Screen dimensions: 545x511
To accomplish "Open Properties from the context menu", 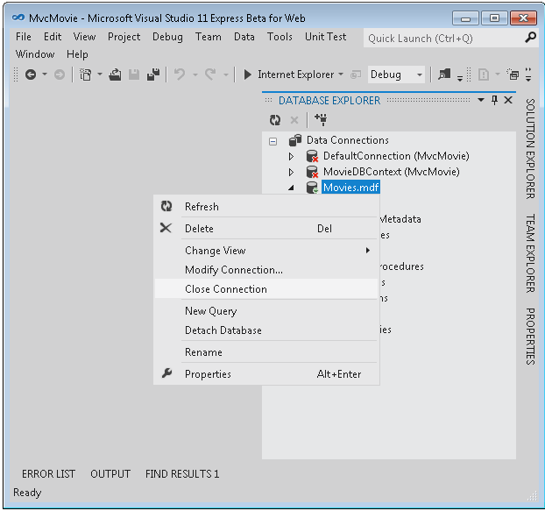I will [266, 373].
